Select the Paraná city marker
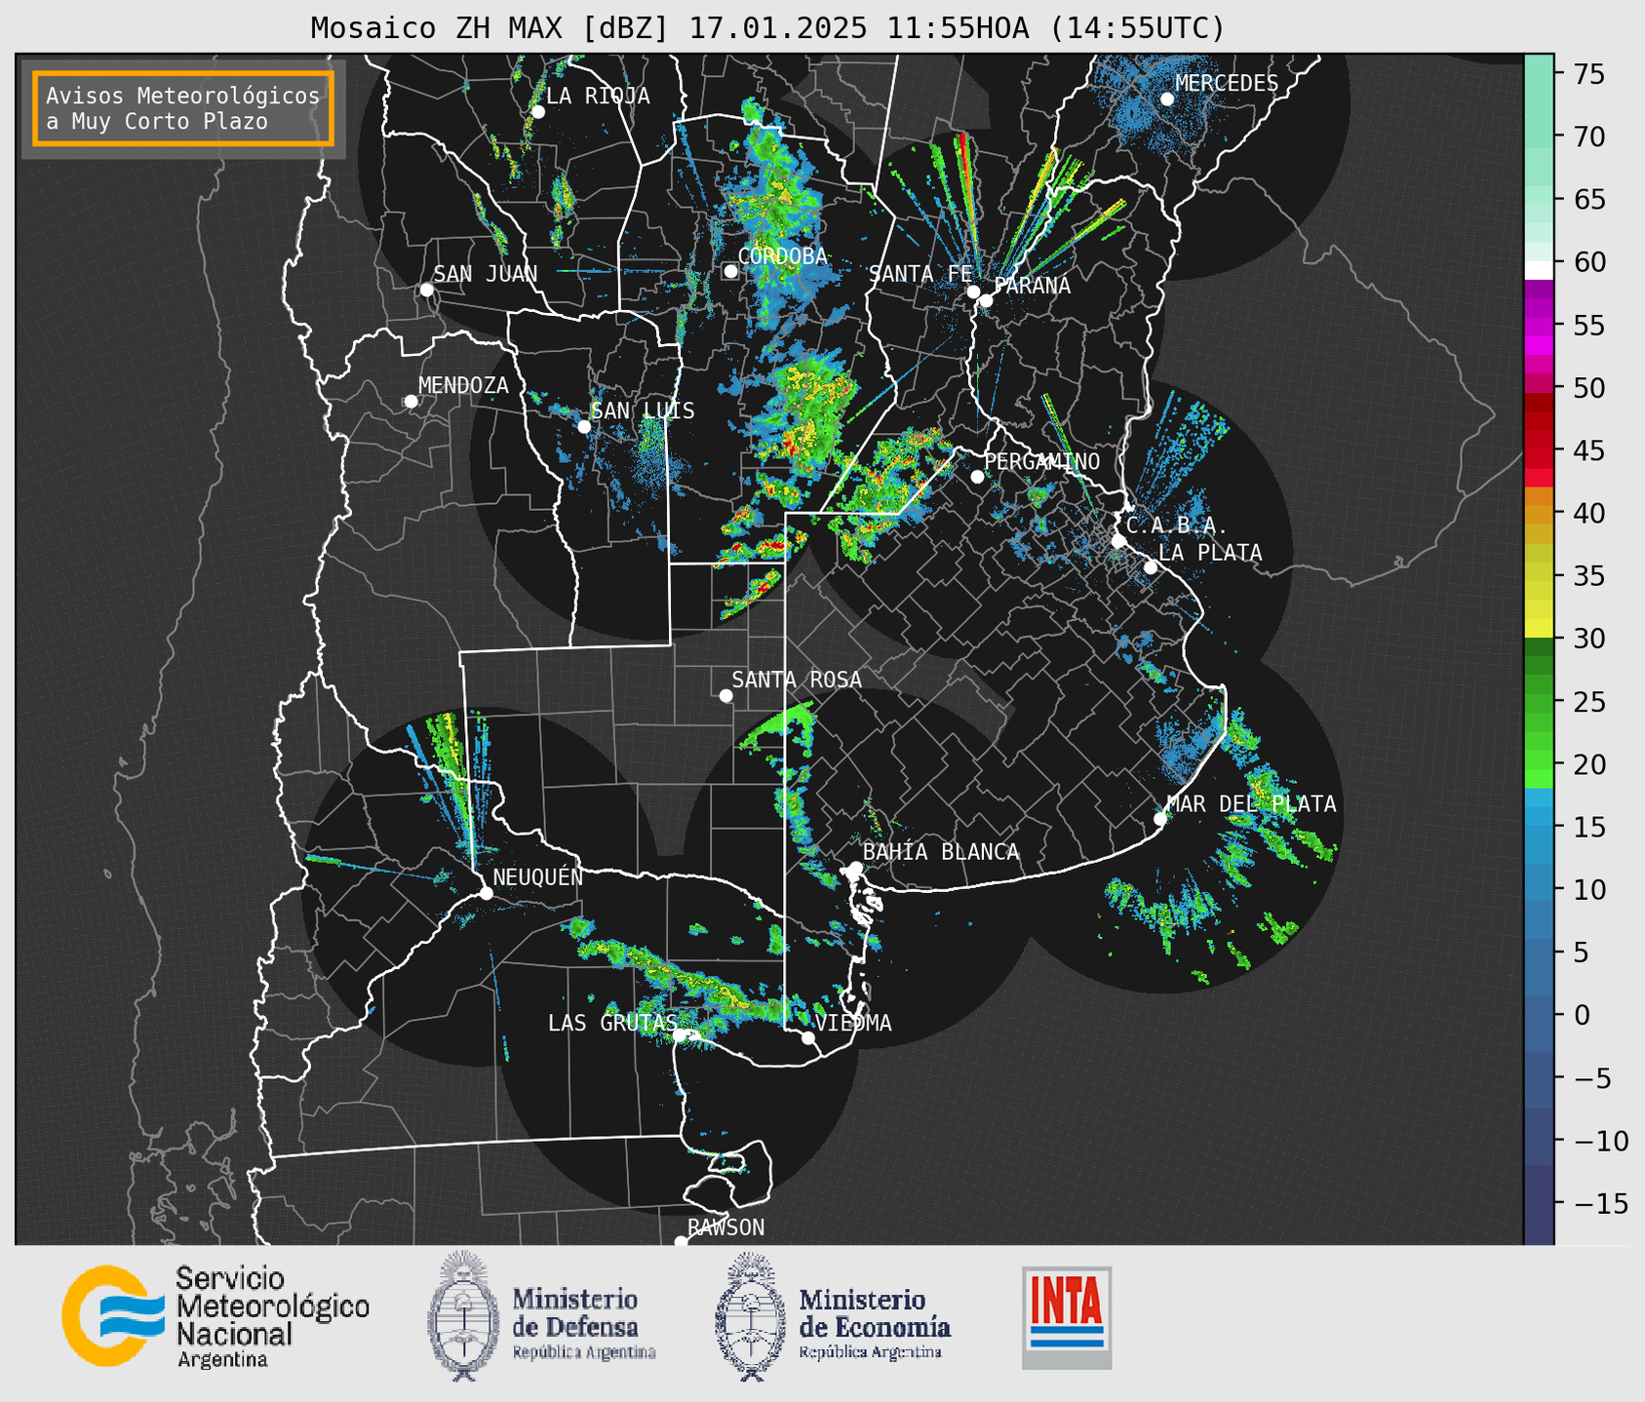 click(x=986, y=300)
